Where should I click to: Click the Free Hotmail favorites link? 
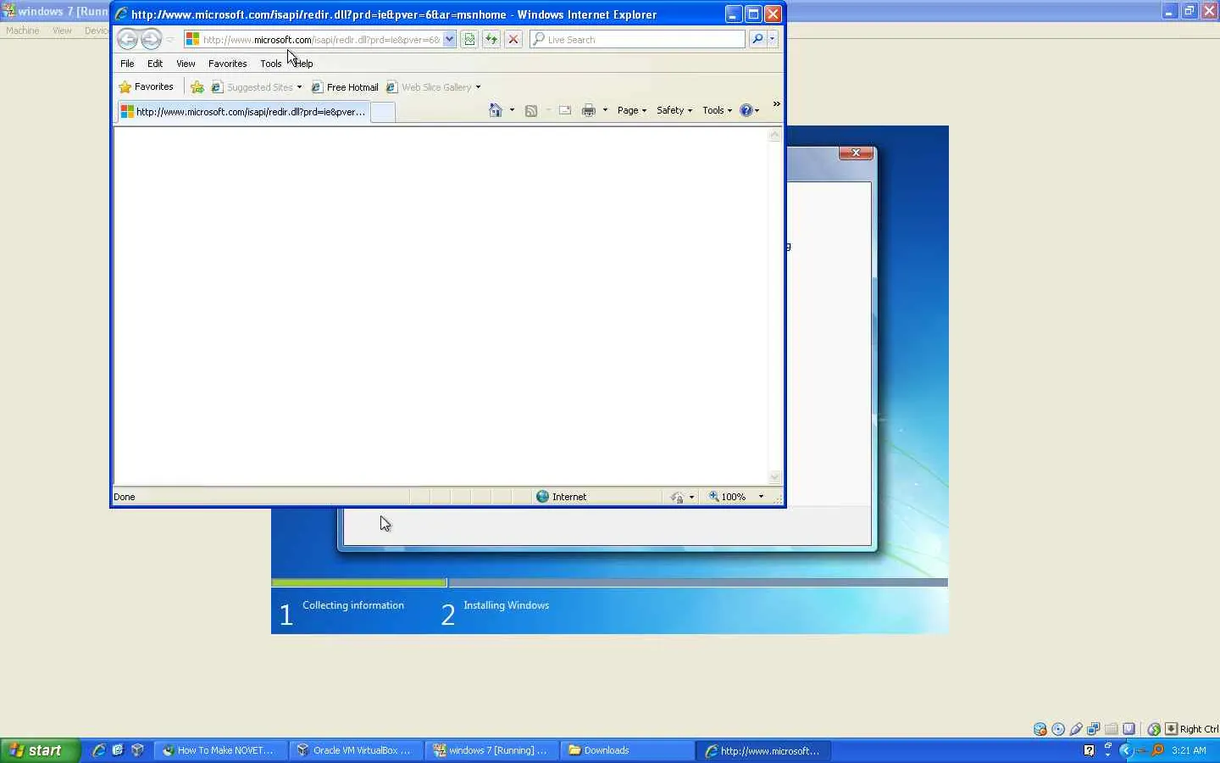coord(345,87)
